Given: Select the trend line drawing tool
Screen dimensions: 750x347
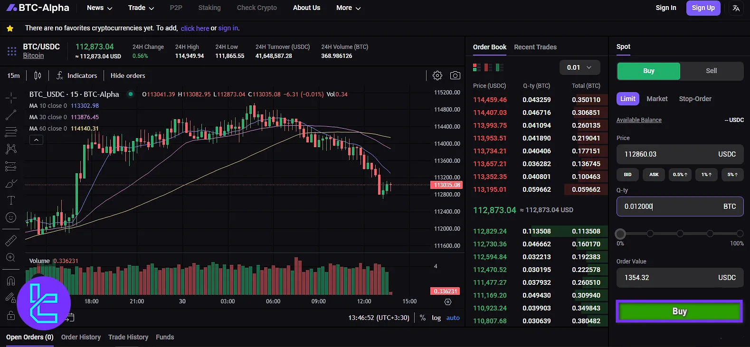Looking at the screenshot, I should (11, 115).
